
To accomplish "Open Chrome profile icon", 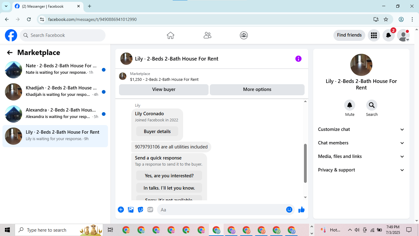I will [401, 19].
